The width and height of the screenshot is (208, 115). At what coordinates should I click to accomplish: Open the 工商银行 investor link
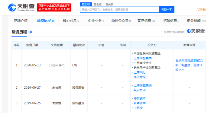140,72
